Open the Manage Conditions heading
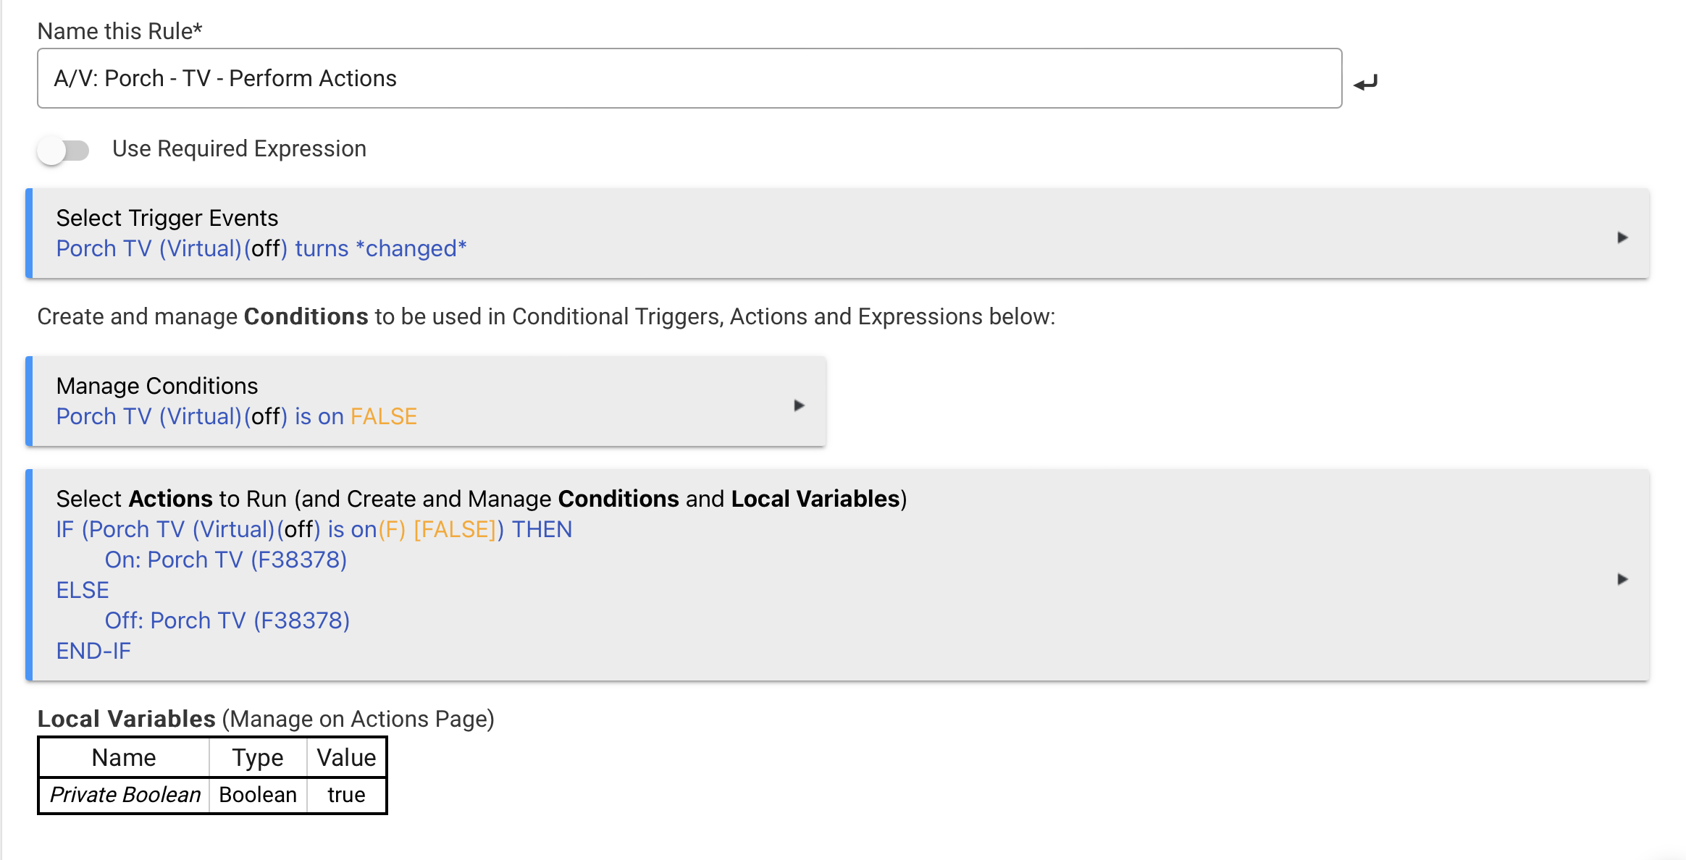The width and height of the screenshot is (1686, 860). tap(157, 386)
